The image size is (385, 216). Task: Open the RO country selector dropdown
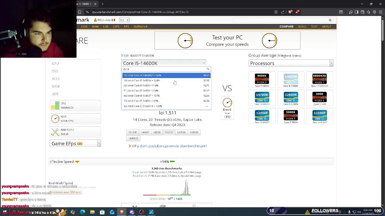[124, 20]
